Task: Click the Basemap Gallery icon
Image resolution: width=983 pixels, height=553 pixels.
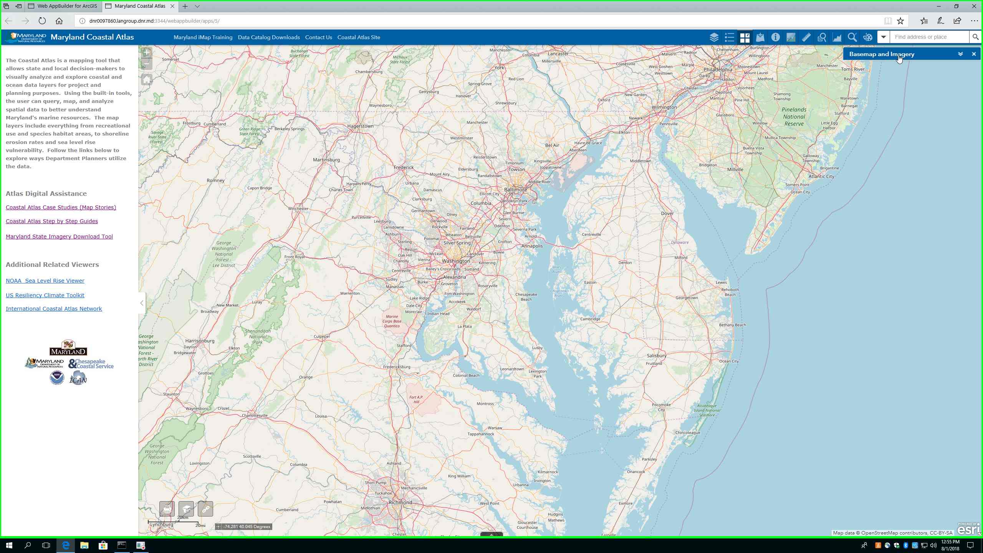Action: point(745,37)
